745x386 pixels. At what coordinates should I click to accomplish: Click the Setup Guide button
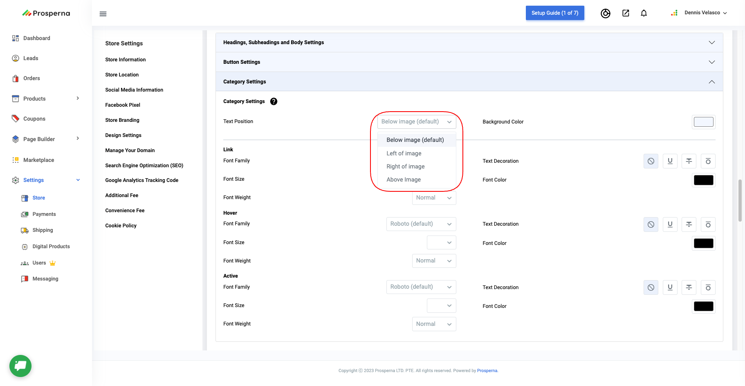click(x=554, y=13)
